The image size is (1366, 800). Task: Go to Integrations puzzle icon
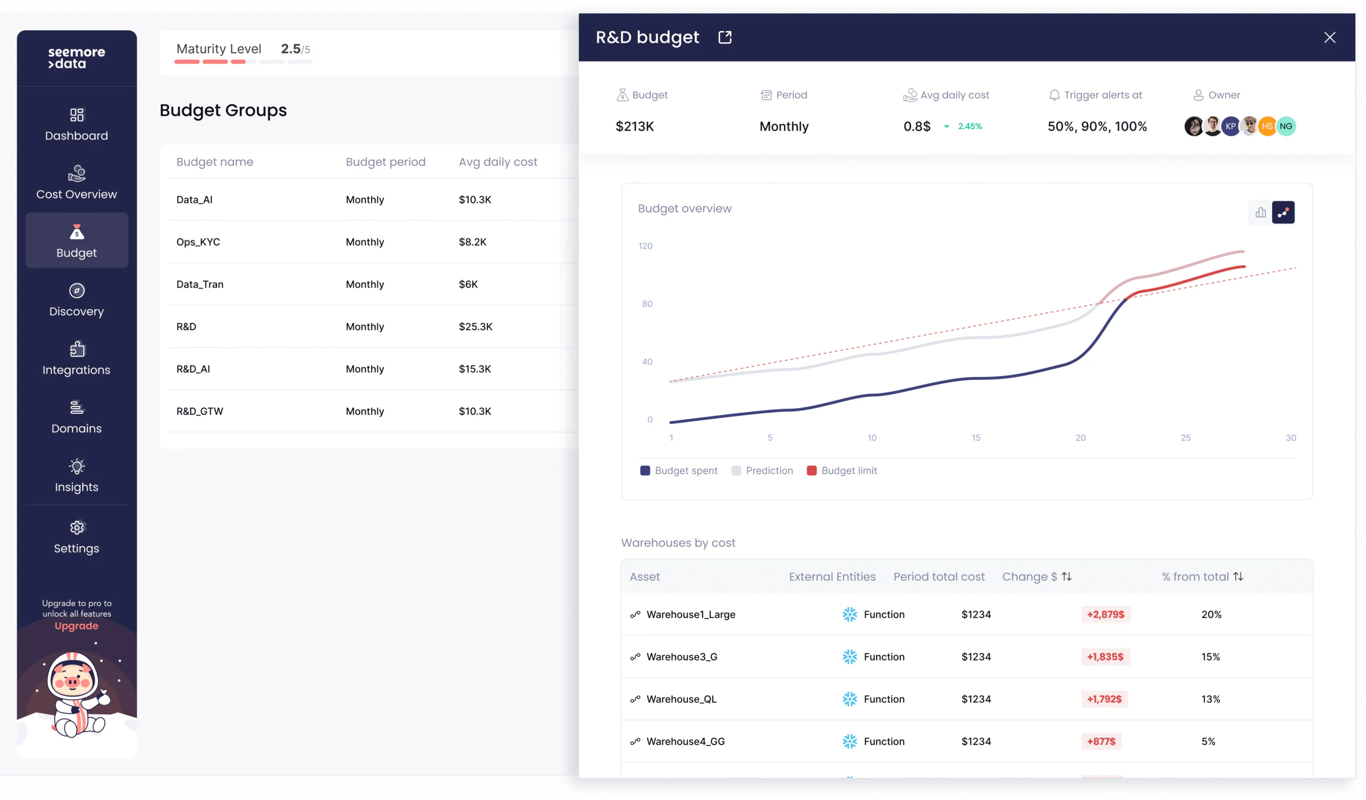click(x=76, y=349)
